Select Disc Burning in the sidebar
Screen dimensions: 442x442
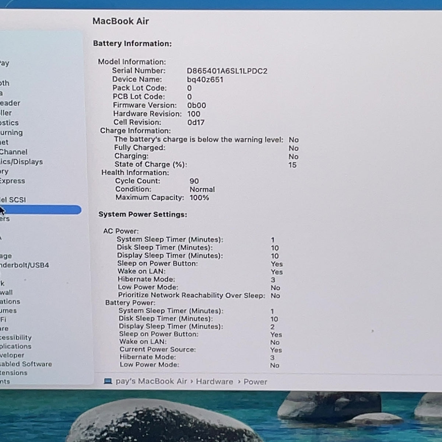pos(11,133)
